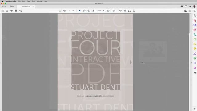This screenshot has height=111, width=197.
Task: Open the search tools magnifier in right pane
Action: click(x=195, y=16)
